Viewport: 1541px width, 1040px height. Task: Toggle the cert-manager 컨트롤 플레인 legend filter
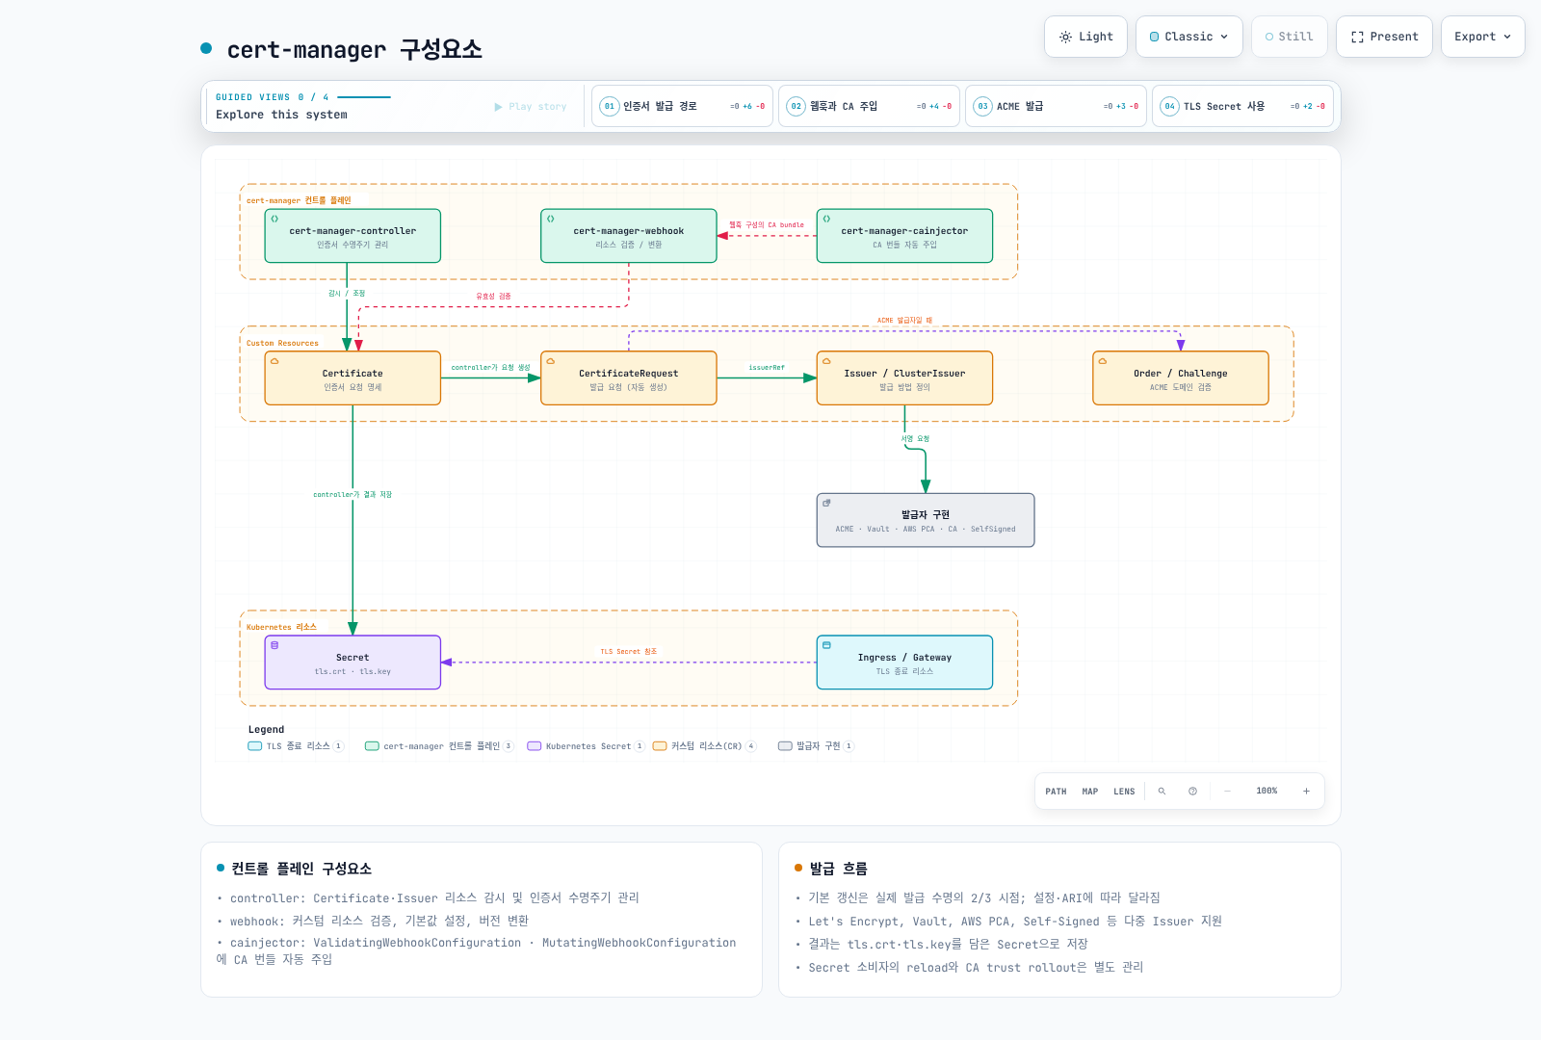pos(439,746)
